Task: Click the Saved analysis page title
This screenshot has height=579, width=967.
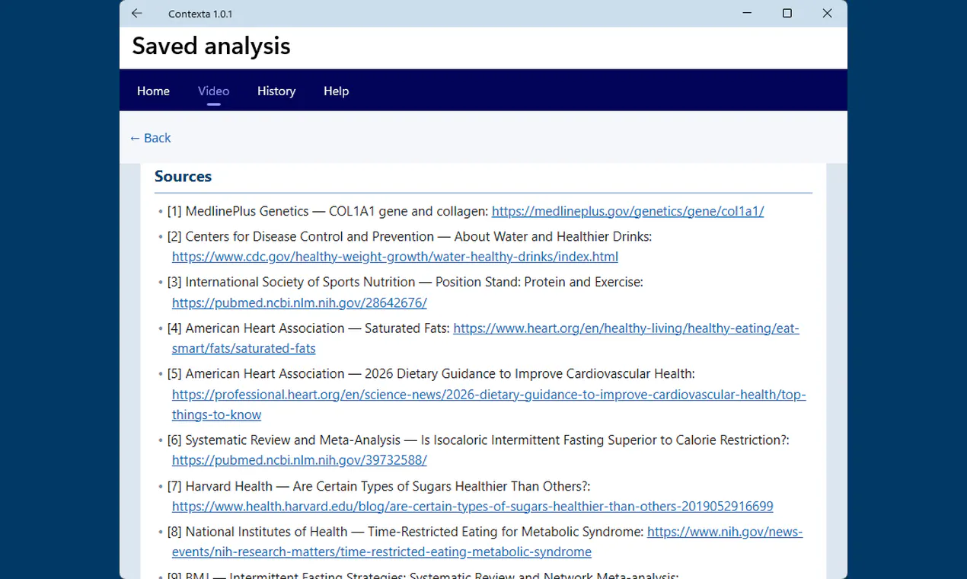Action: [211, 46]
